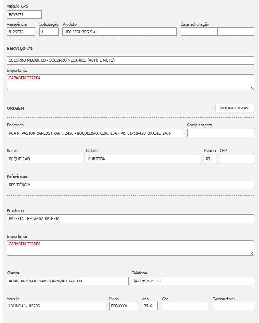Select the empty Combustível field
This screenshot has width=259, height=323.
click(233, 306)
